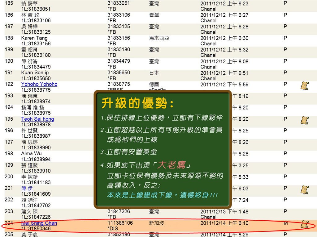
Task: Click 1L:31838975 under row 194
Action: [36, 113]
